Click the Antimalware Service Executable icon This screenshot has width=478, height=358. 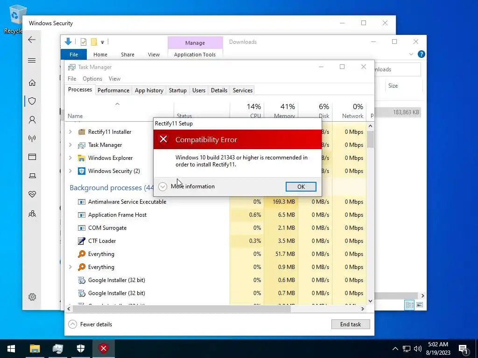click(81, 202)
